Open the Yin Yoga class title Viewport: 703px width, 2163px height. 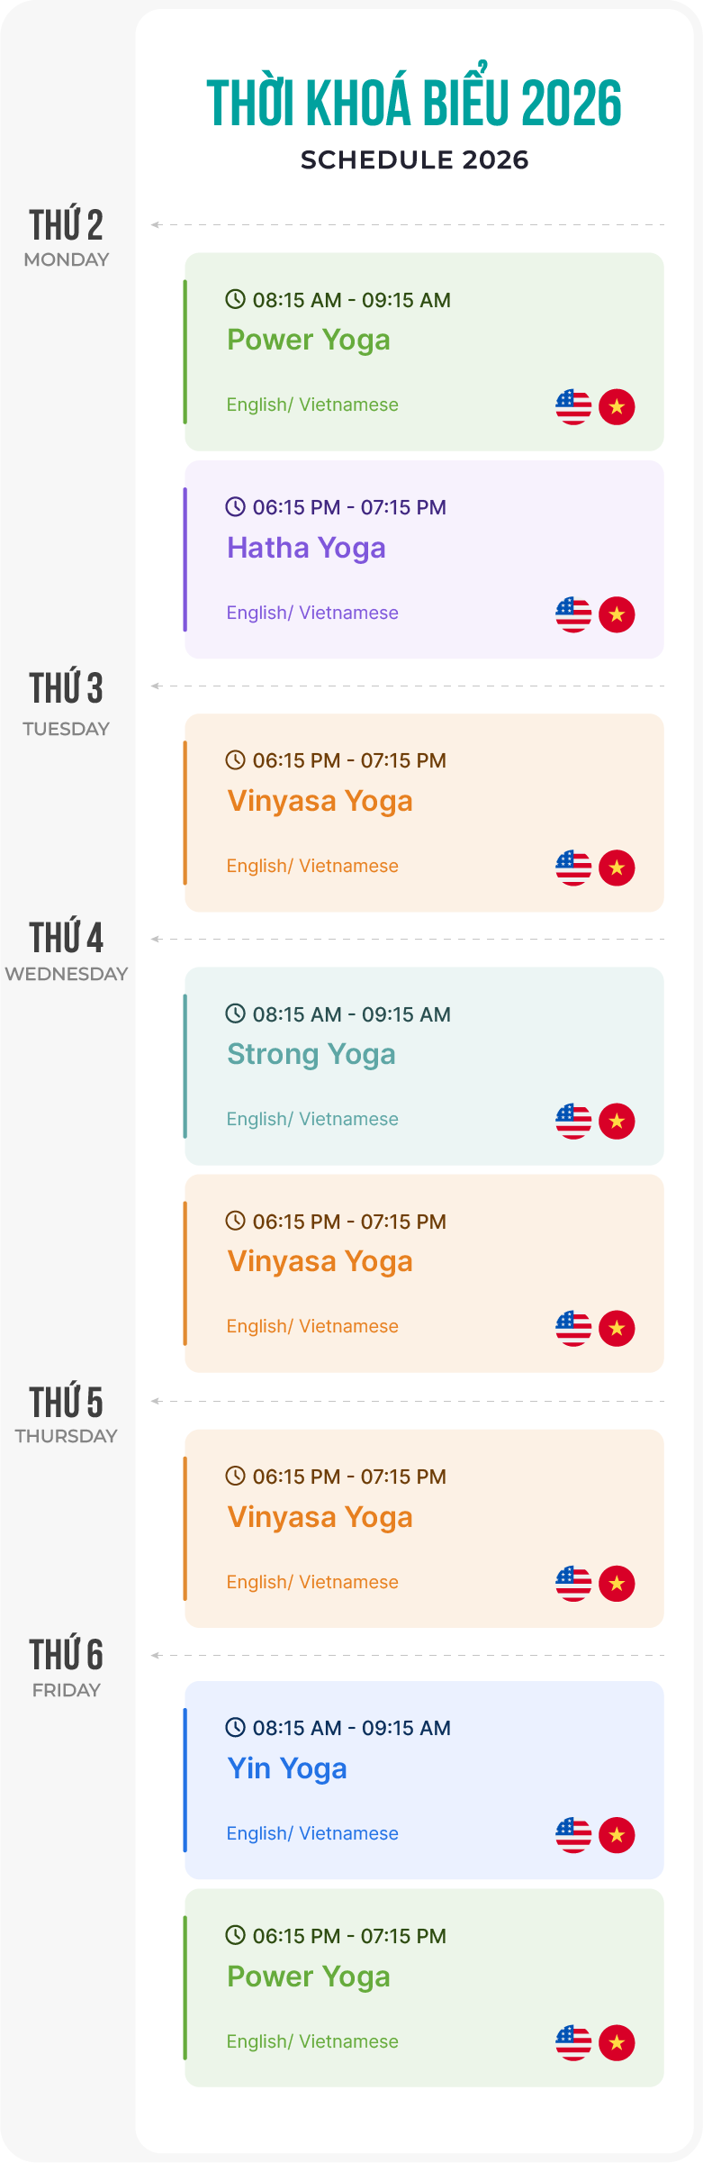click(x=286, y=1768)
